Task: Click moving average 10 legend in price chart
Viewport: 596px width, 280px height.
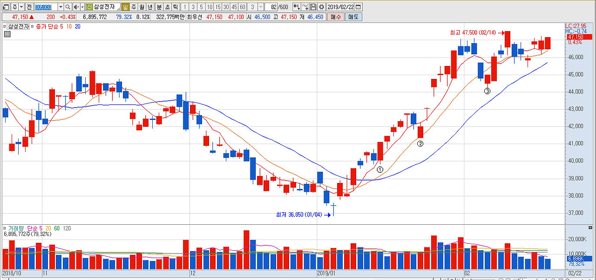Action: point(69,26)
